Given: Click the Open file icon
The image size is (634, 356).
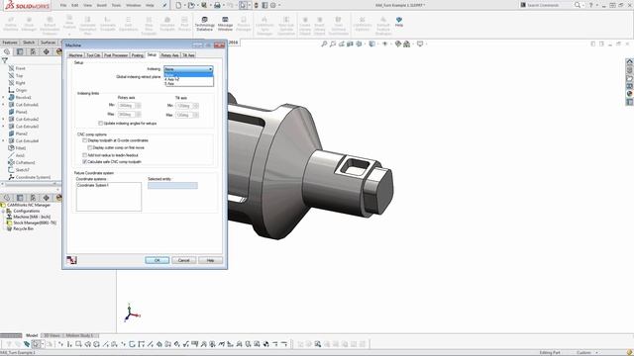Looking at the screenshot, I should (191, 5).
